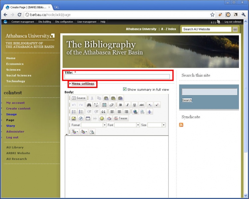Toggle Subscript formatting
Viewport: 249px width, 199px height.
[150, 105]
